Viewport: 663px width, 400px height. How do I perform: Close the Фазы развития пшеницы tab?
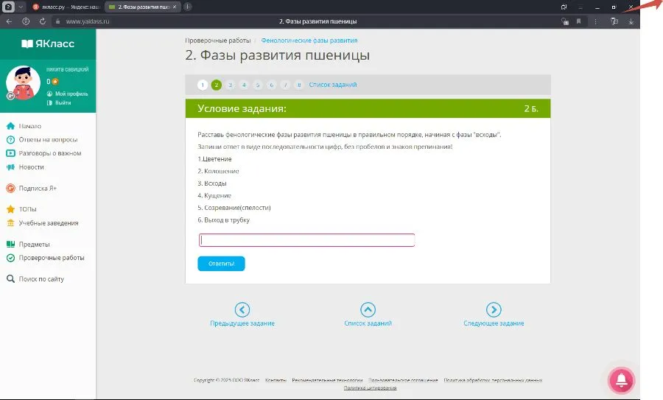(175, 7)
